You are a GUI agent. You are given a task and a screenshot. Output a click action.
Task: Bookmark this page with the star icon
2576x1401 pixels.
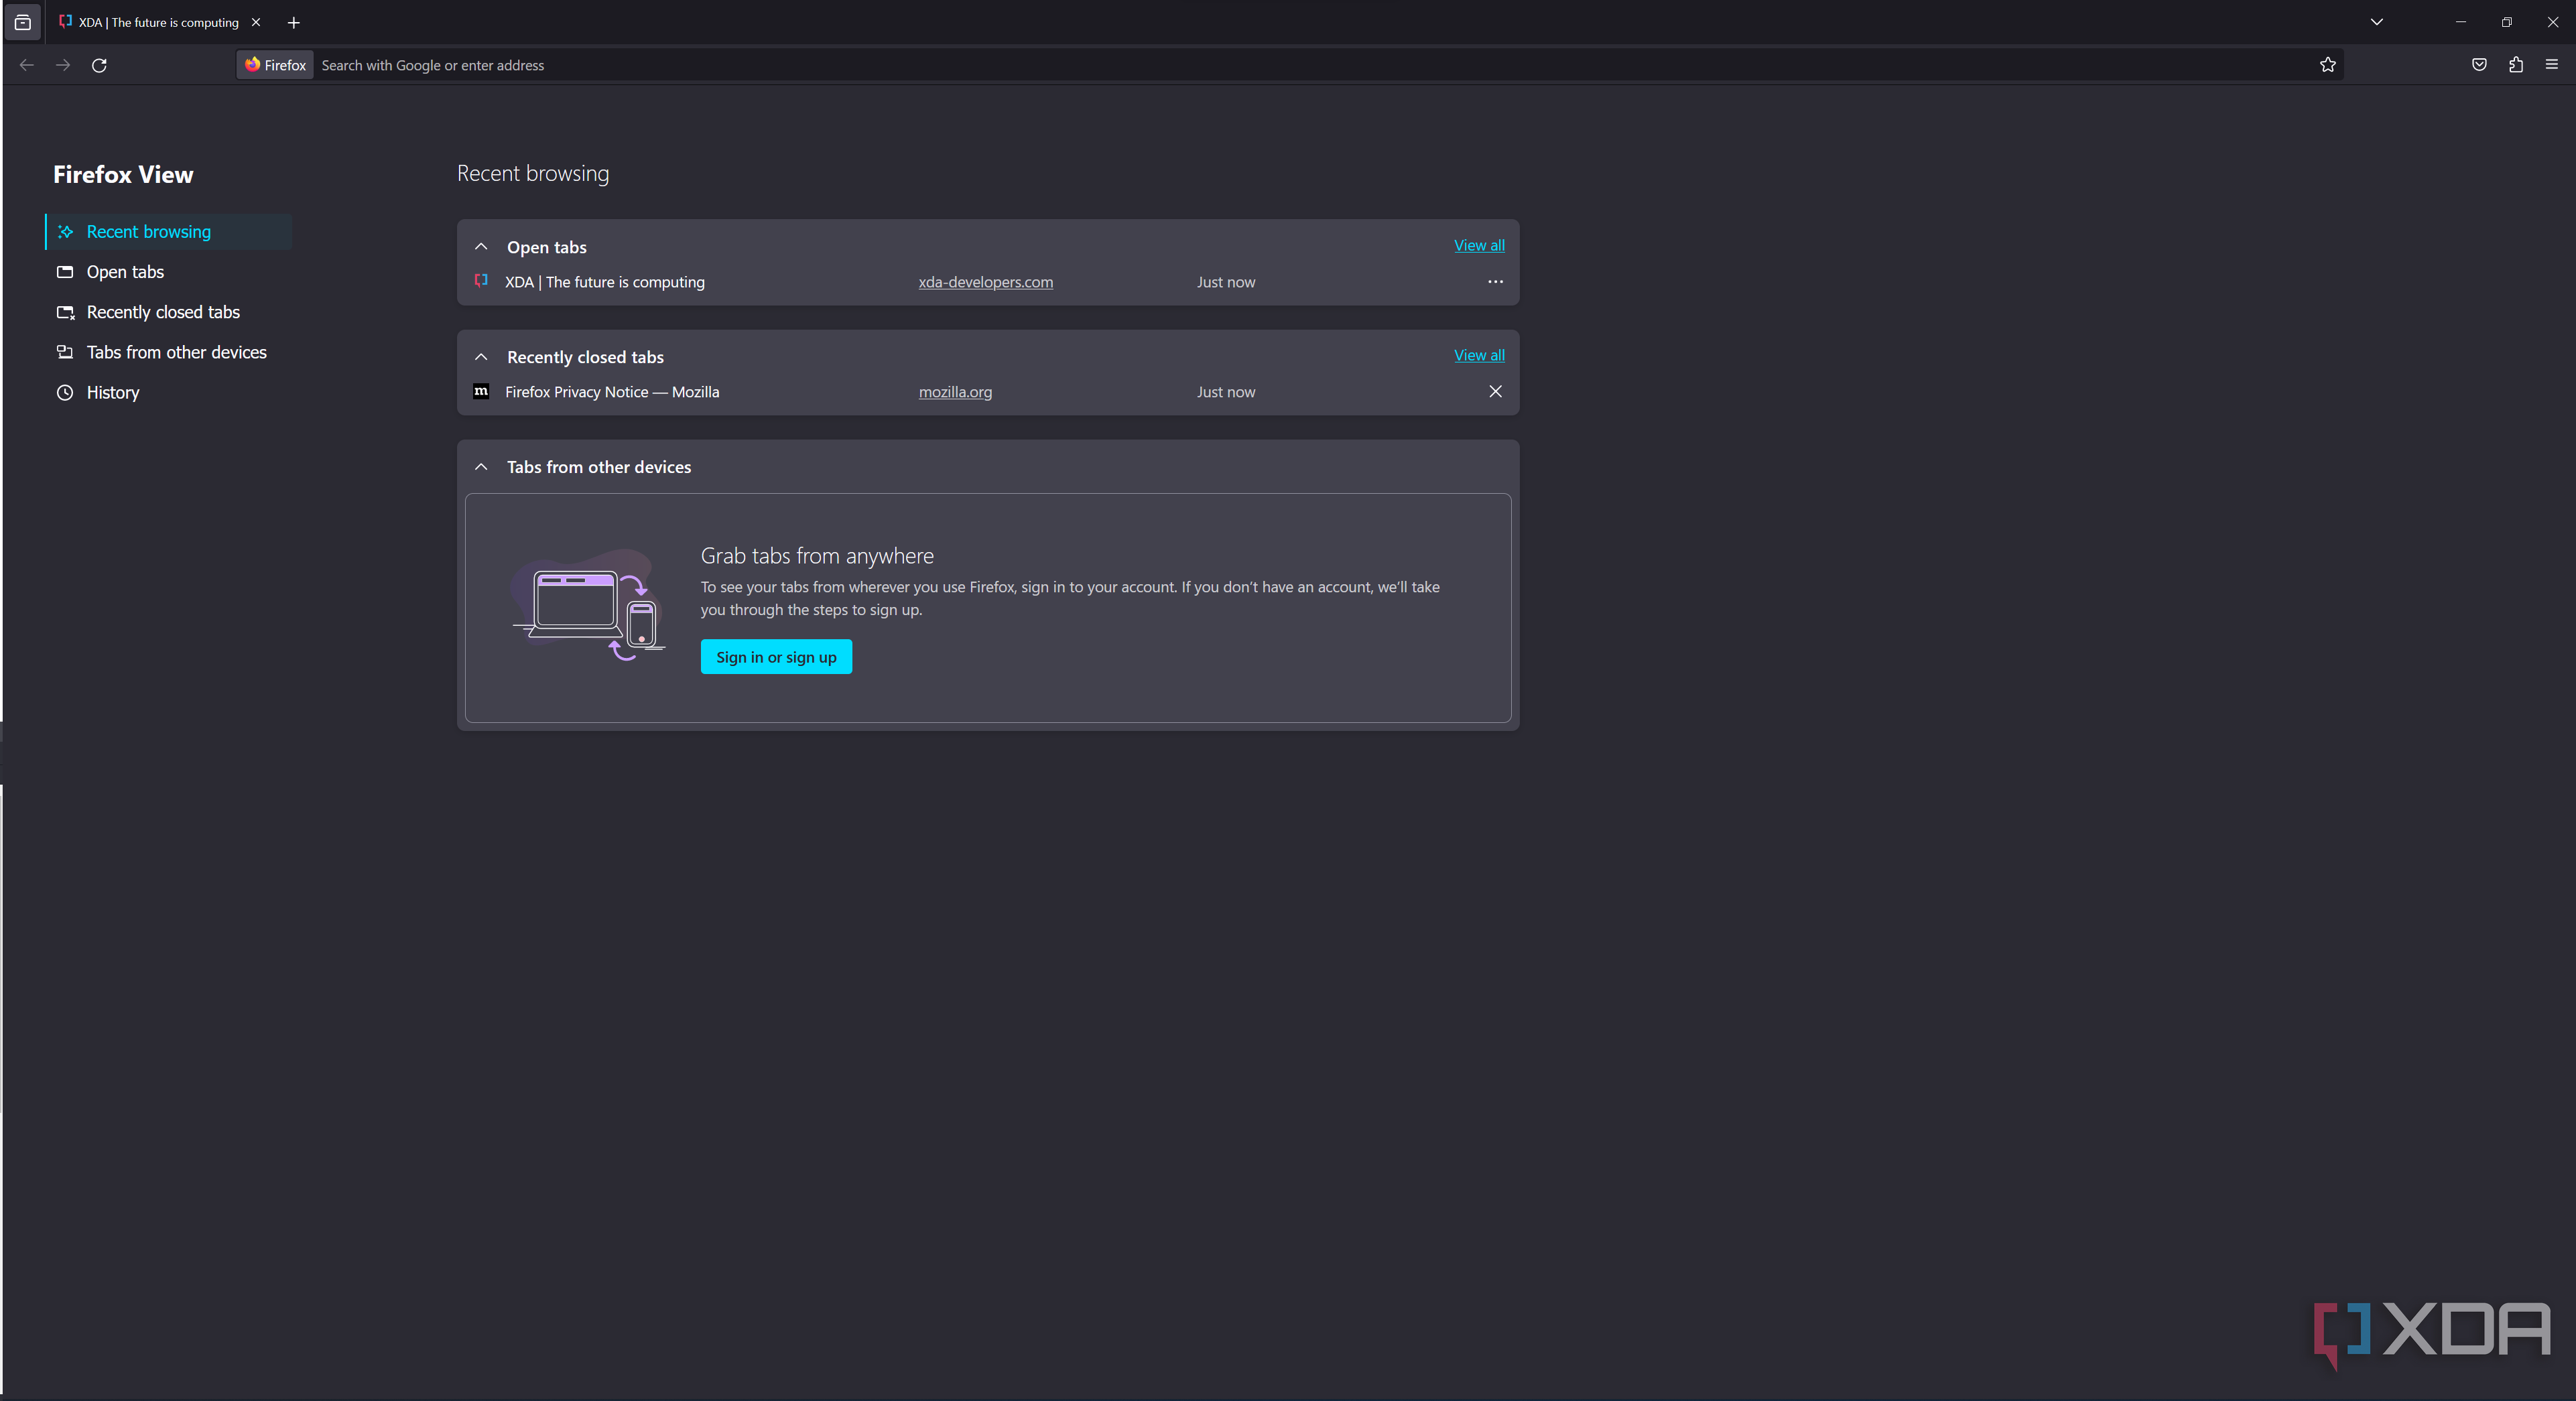pos(2328,65)
